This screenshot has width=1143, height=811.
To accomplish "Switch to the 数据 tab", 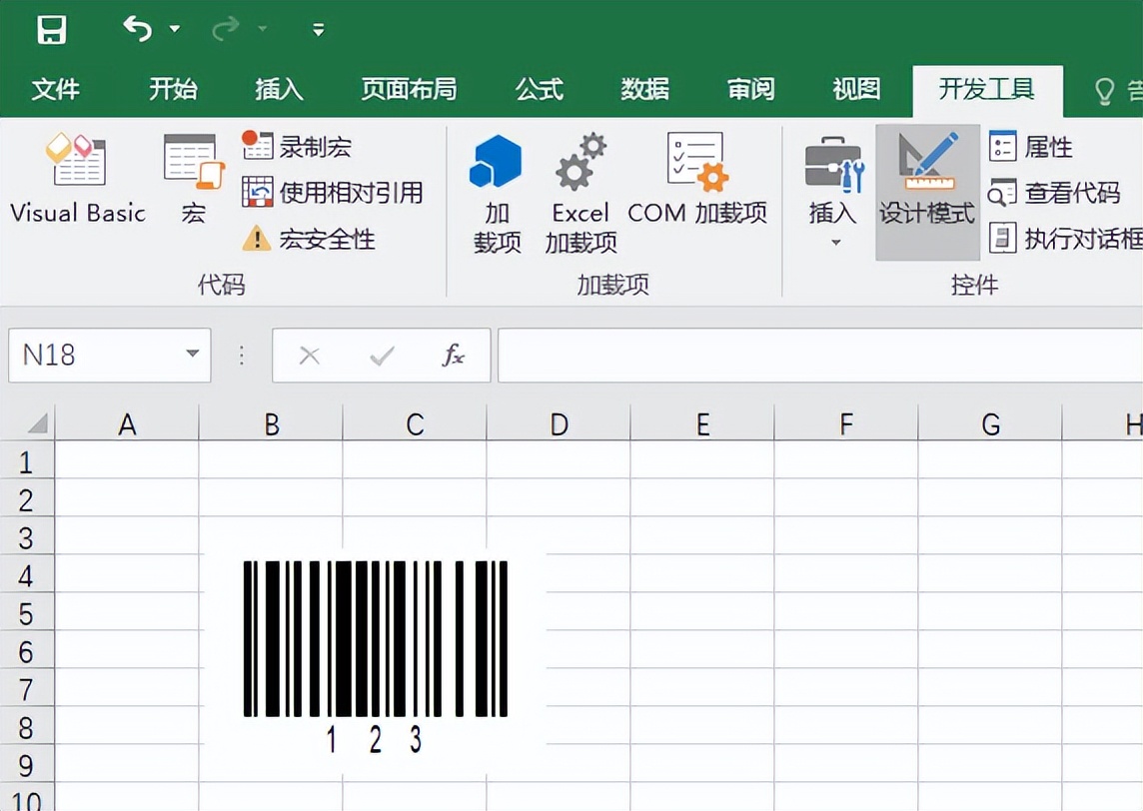I will tap(644, 89).
